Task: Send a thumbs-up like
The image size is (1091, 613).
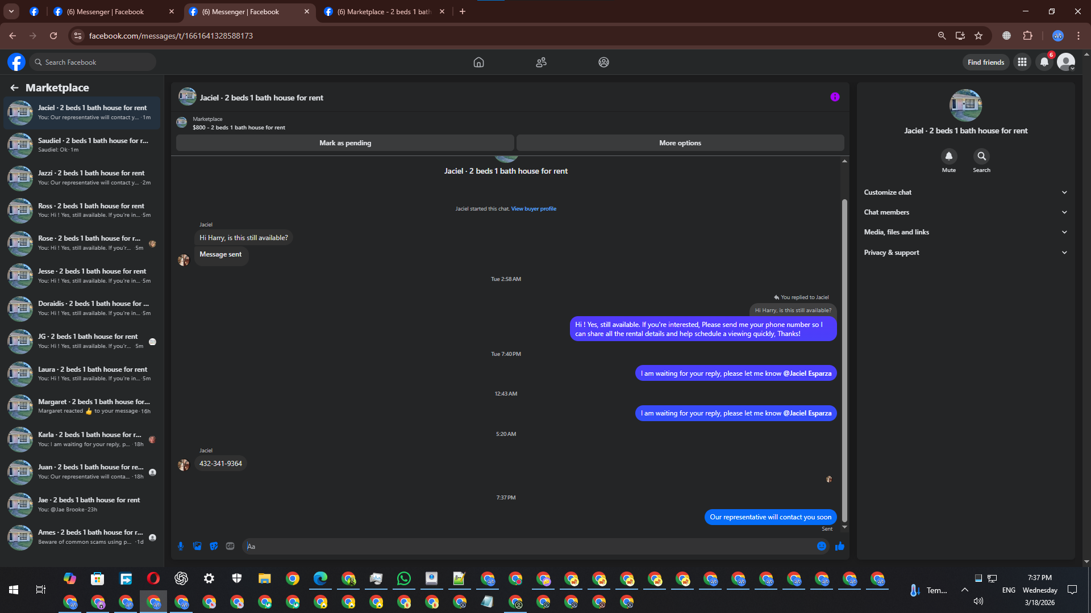Action: click(x=840, y=546)
